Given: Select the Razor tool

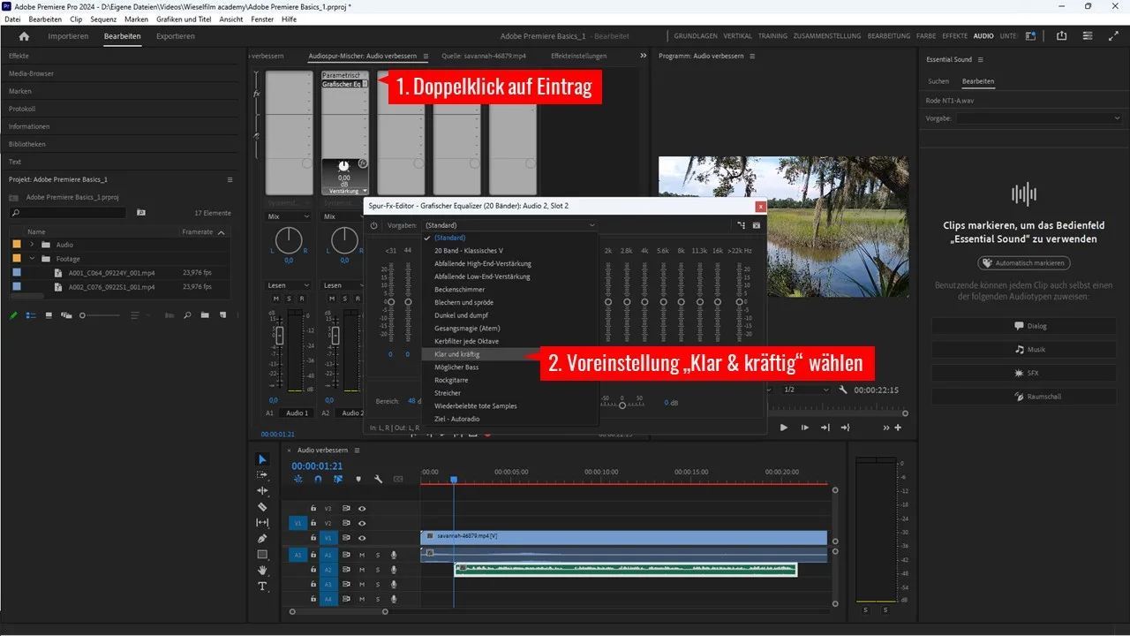Looking at the screenshot, I should pos(262,507).
